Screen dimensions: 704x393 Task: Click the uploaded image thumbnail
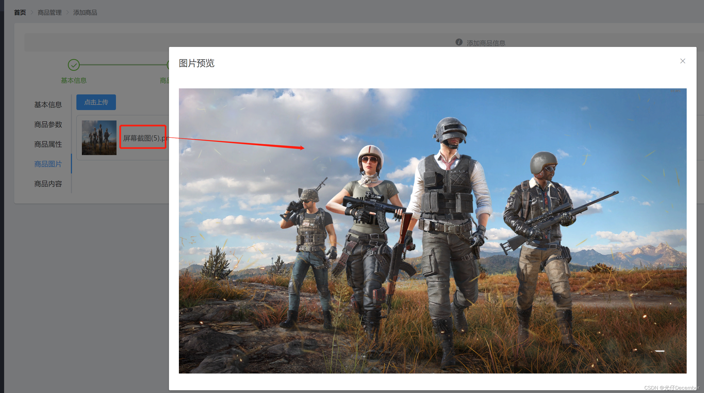99,137
